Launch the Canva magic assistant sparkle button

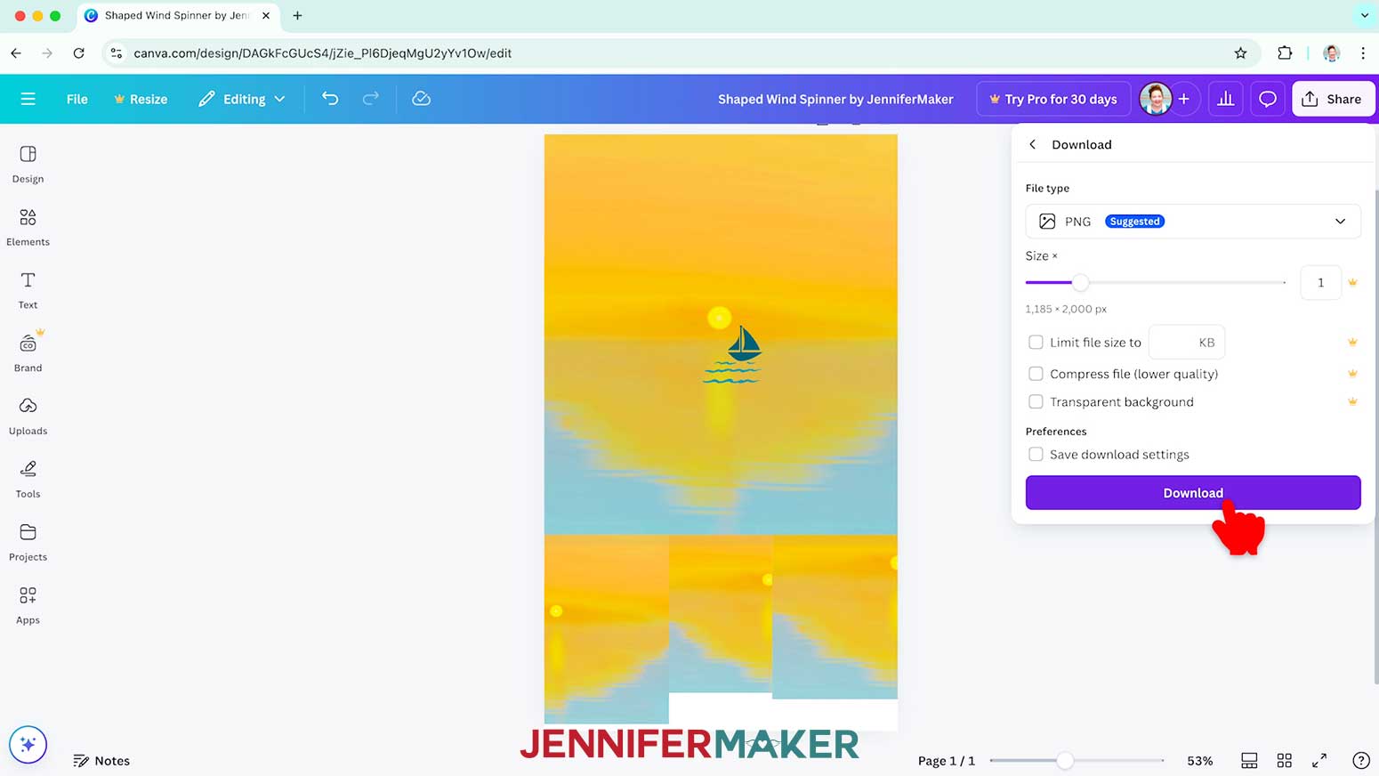pos(28,744)
